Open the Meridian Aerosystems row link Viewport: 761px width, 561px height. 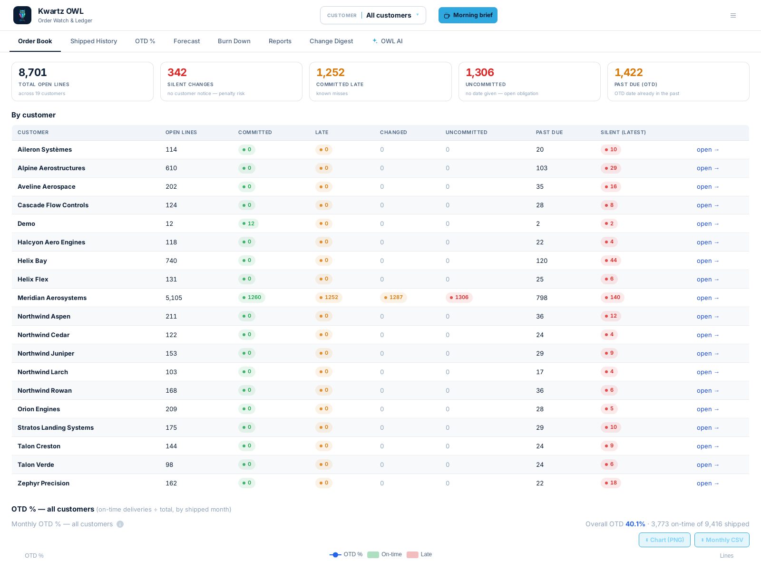point(708,298)
